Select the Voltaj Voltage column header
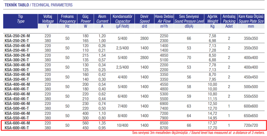 48,19
